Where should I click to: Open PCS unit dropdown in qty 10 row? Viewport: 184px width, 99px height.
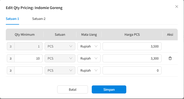[60, 58]
